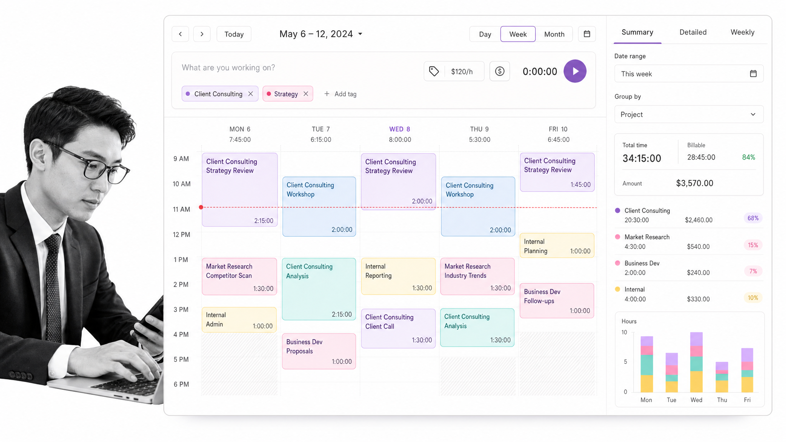The image size is (786, 442).
Task: Select the Strategy tag chip
Action: pyautogui.click(x=287, y=94)
